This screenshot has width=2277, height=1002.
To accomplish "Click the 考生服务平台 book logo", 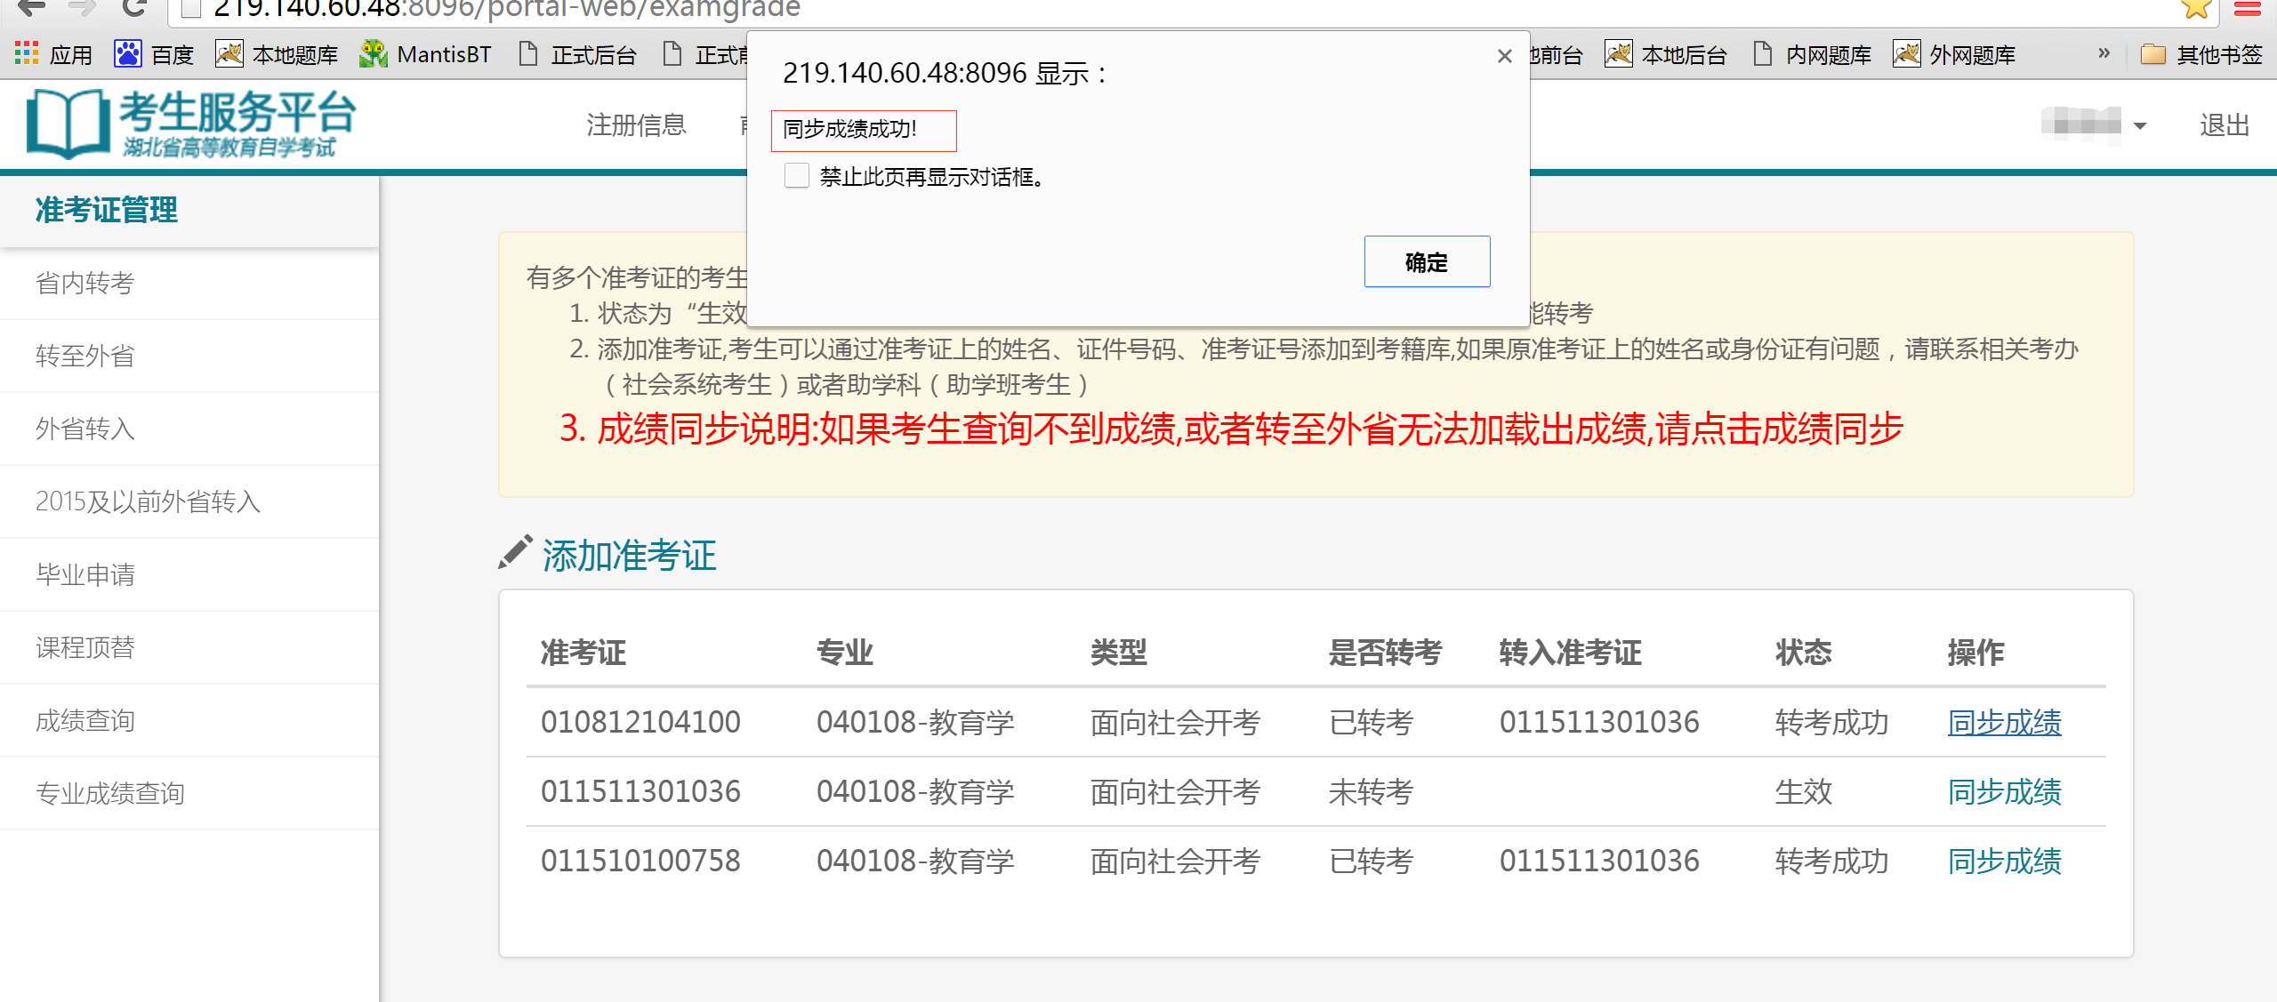I will [x=67, y=124].
